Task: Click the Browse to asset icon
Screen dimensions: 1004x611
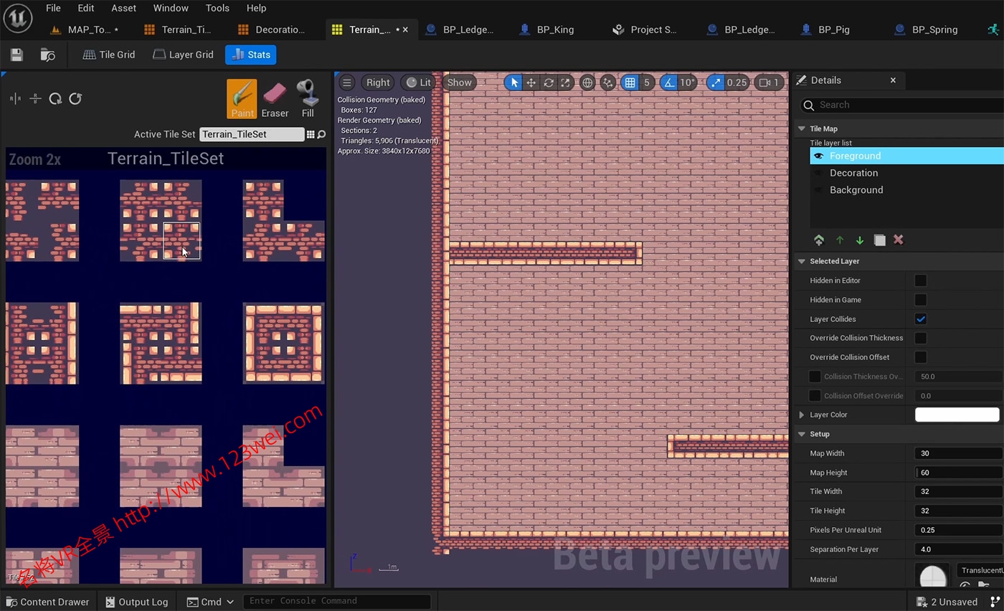Action: [47, 55]
